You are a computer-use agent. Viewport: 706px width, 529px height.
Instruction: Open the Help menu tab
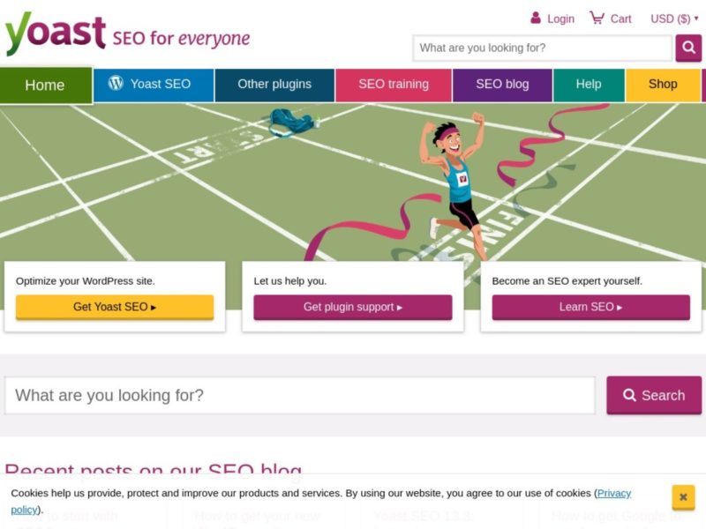(589, 84)
